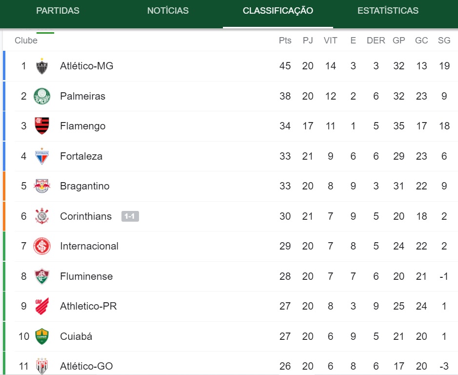Click the SG column header
Viewport: 458px width, 375px height.
(444, 41)
